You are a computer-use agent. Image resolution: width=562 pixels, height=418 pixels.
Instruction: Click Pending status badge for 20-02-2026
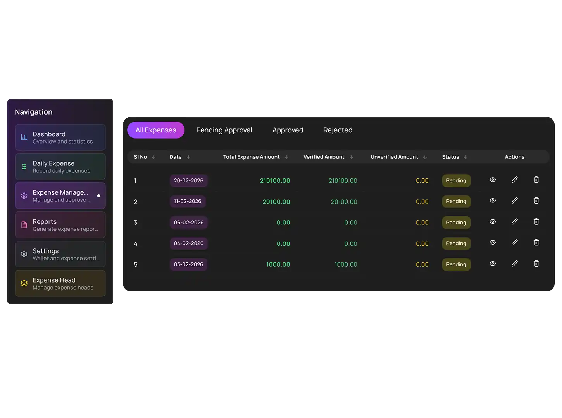click(x=456, y=180)
